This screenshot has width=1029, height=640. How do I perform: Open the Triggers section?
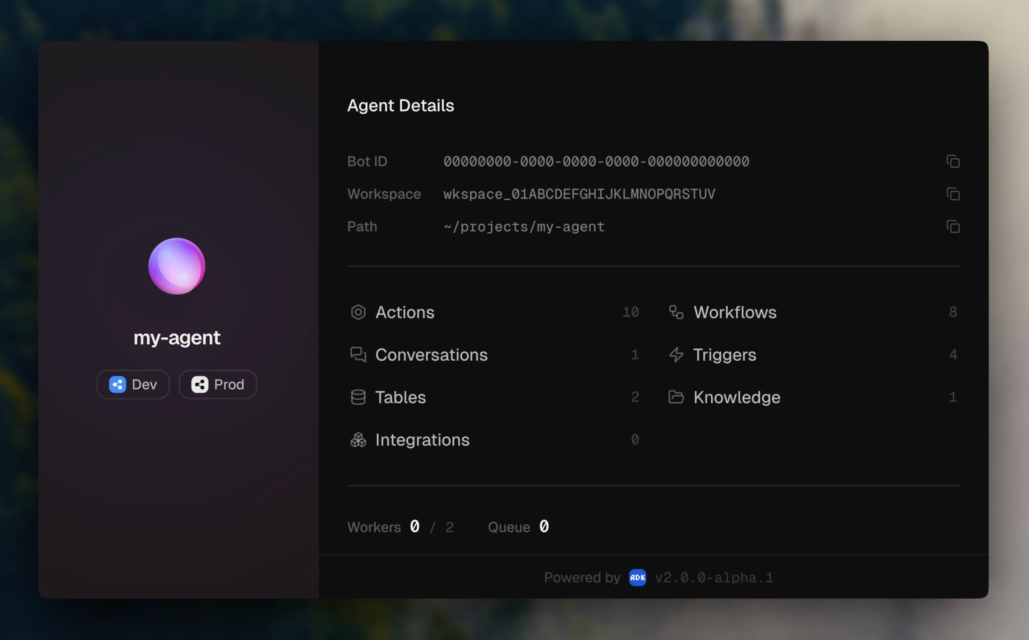813,355
